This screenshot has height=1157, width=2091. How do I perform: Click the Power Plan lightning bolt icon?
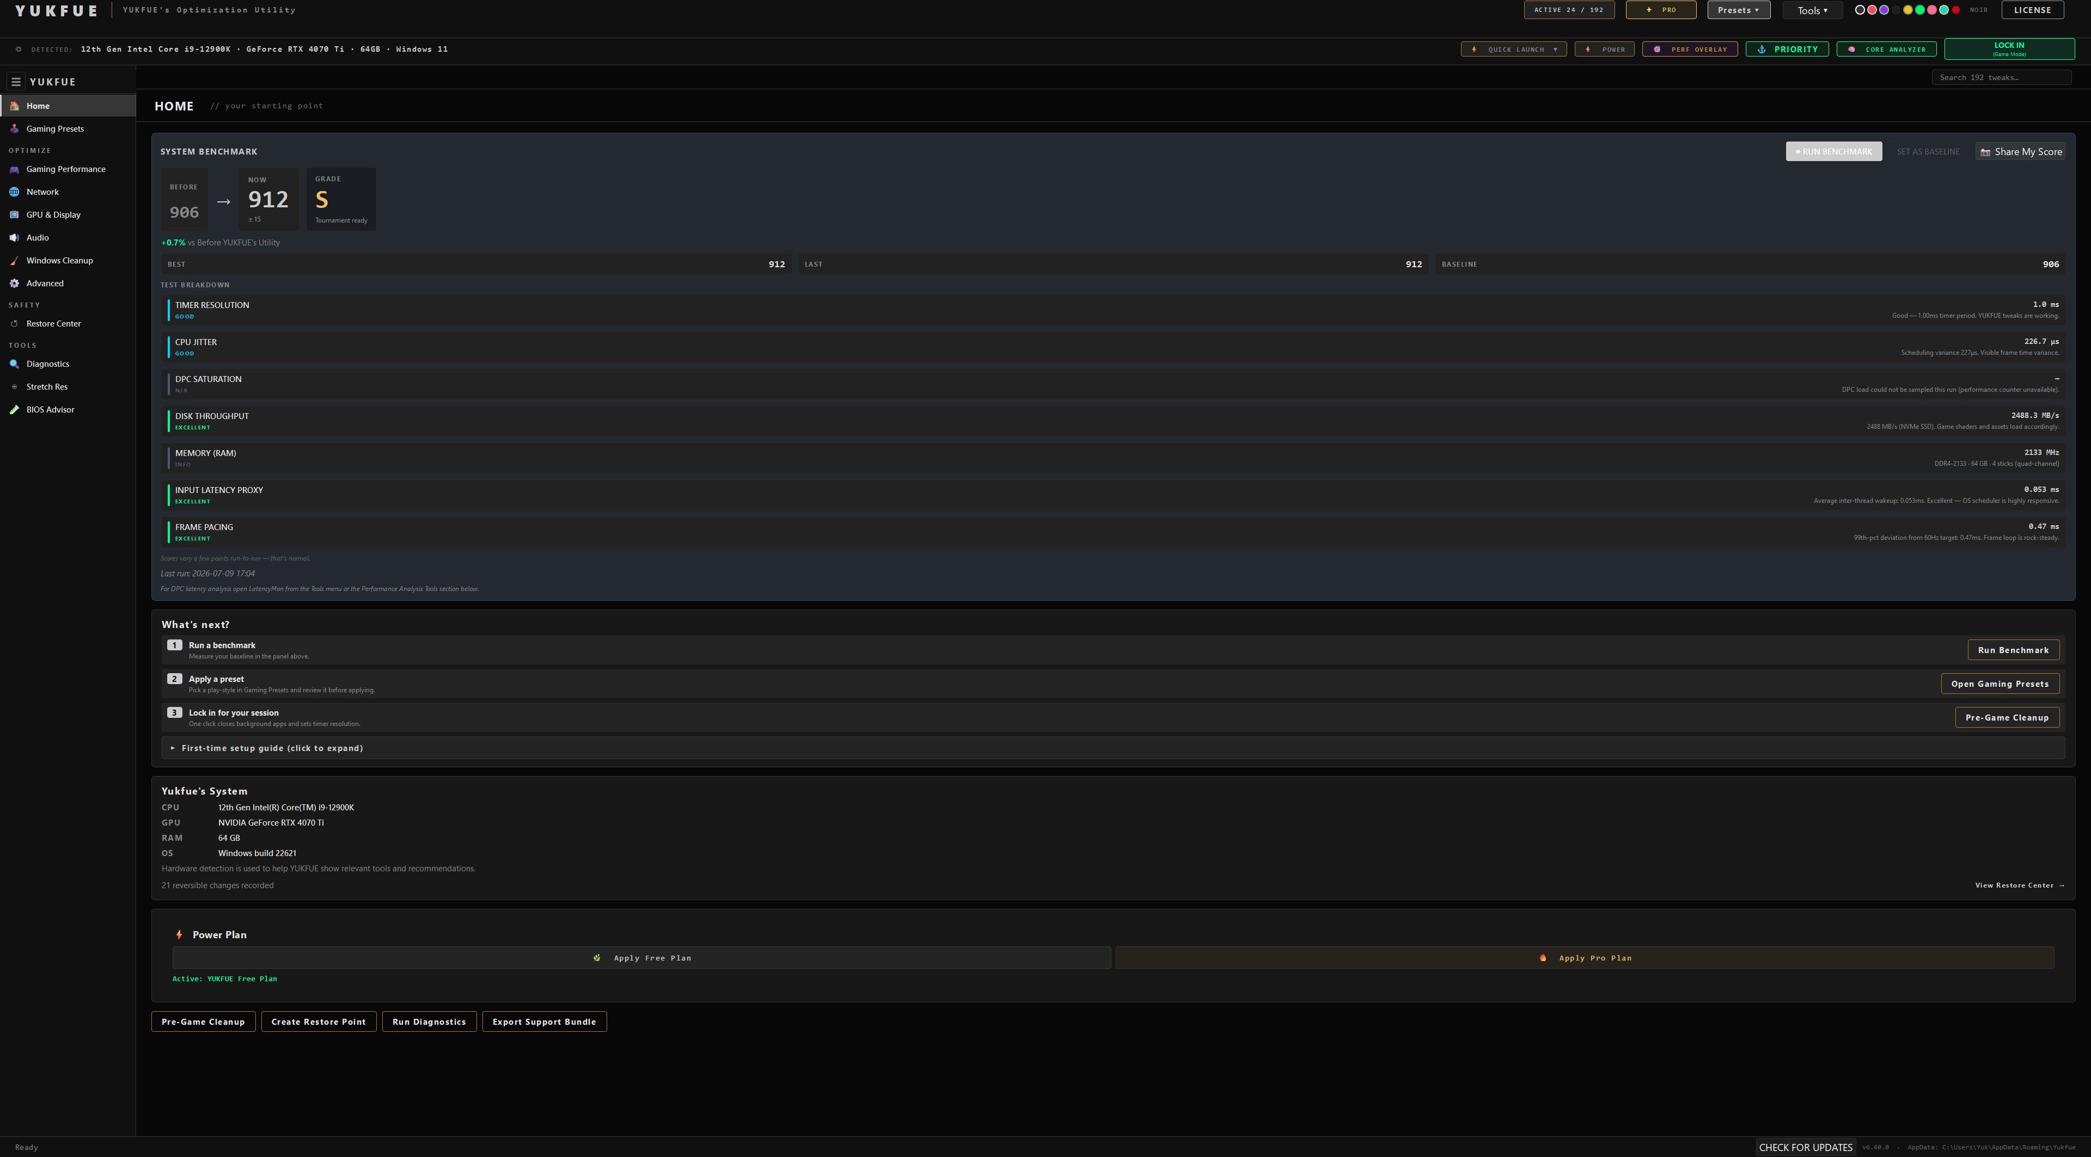(179, 934)
